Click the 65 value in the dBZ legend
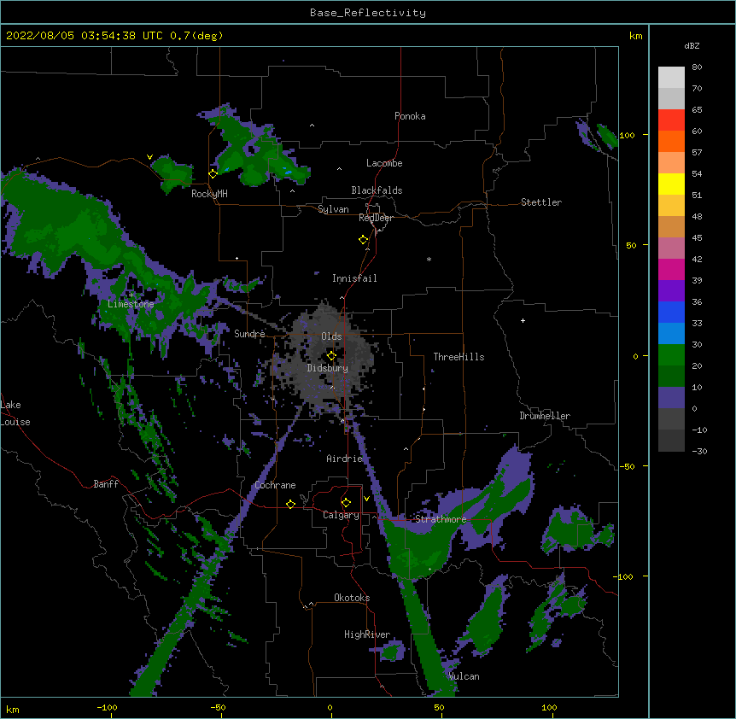 tap(697, 110)
